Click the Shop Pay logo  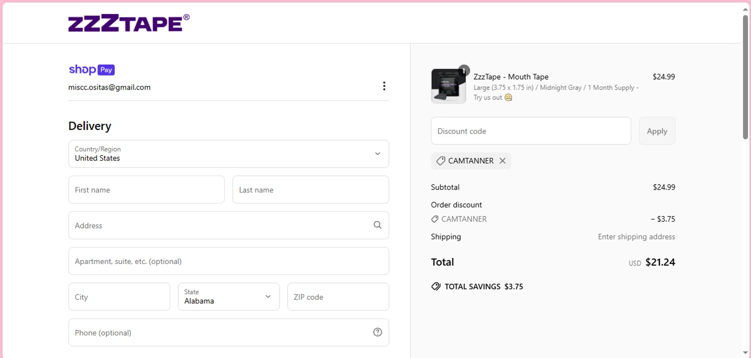tap(92, 69)
